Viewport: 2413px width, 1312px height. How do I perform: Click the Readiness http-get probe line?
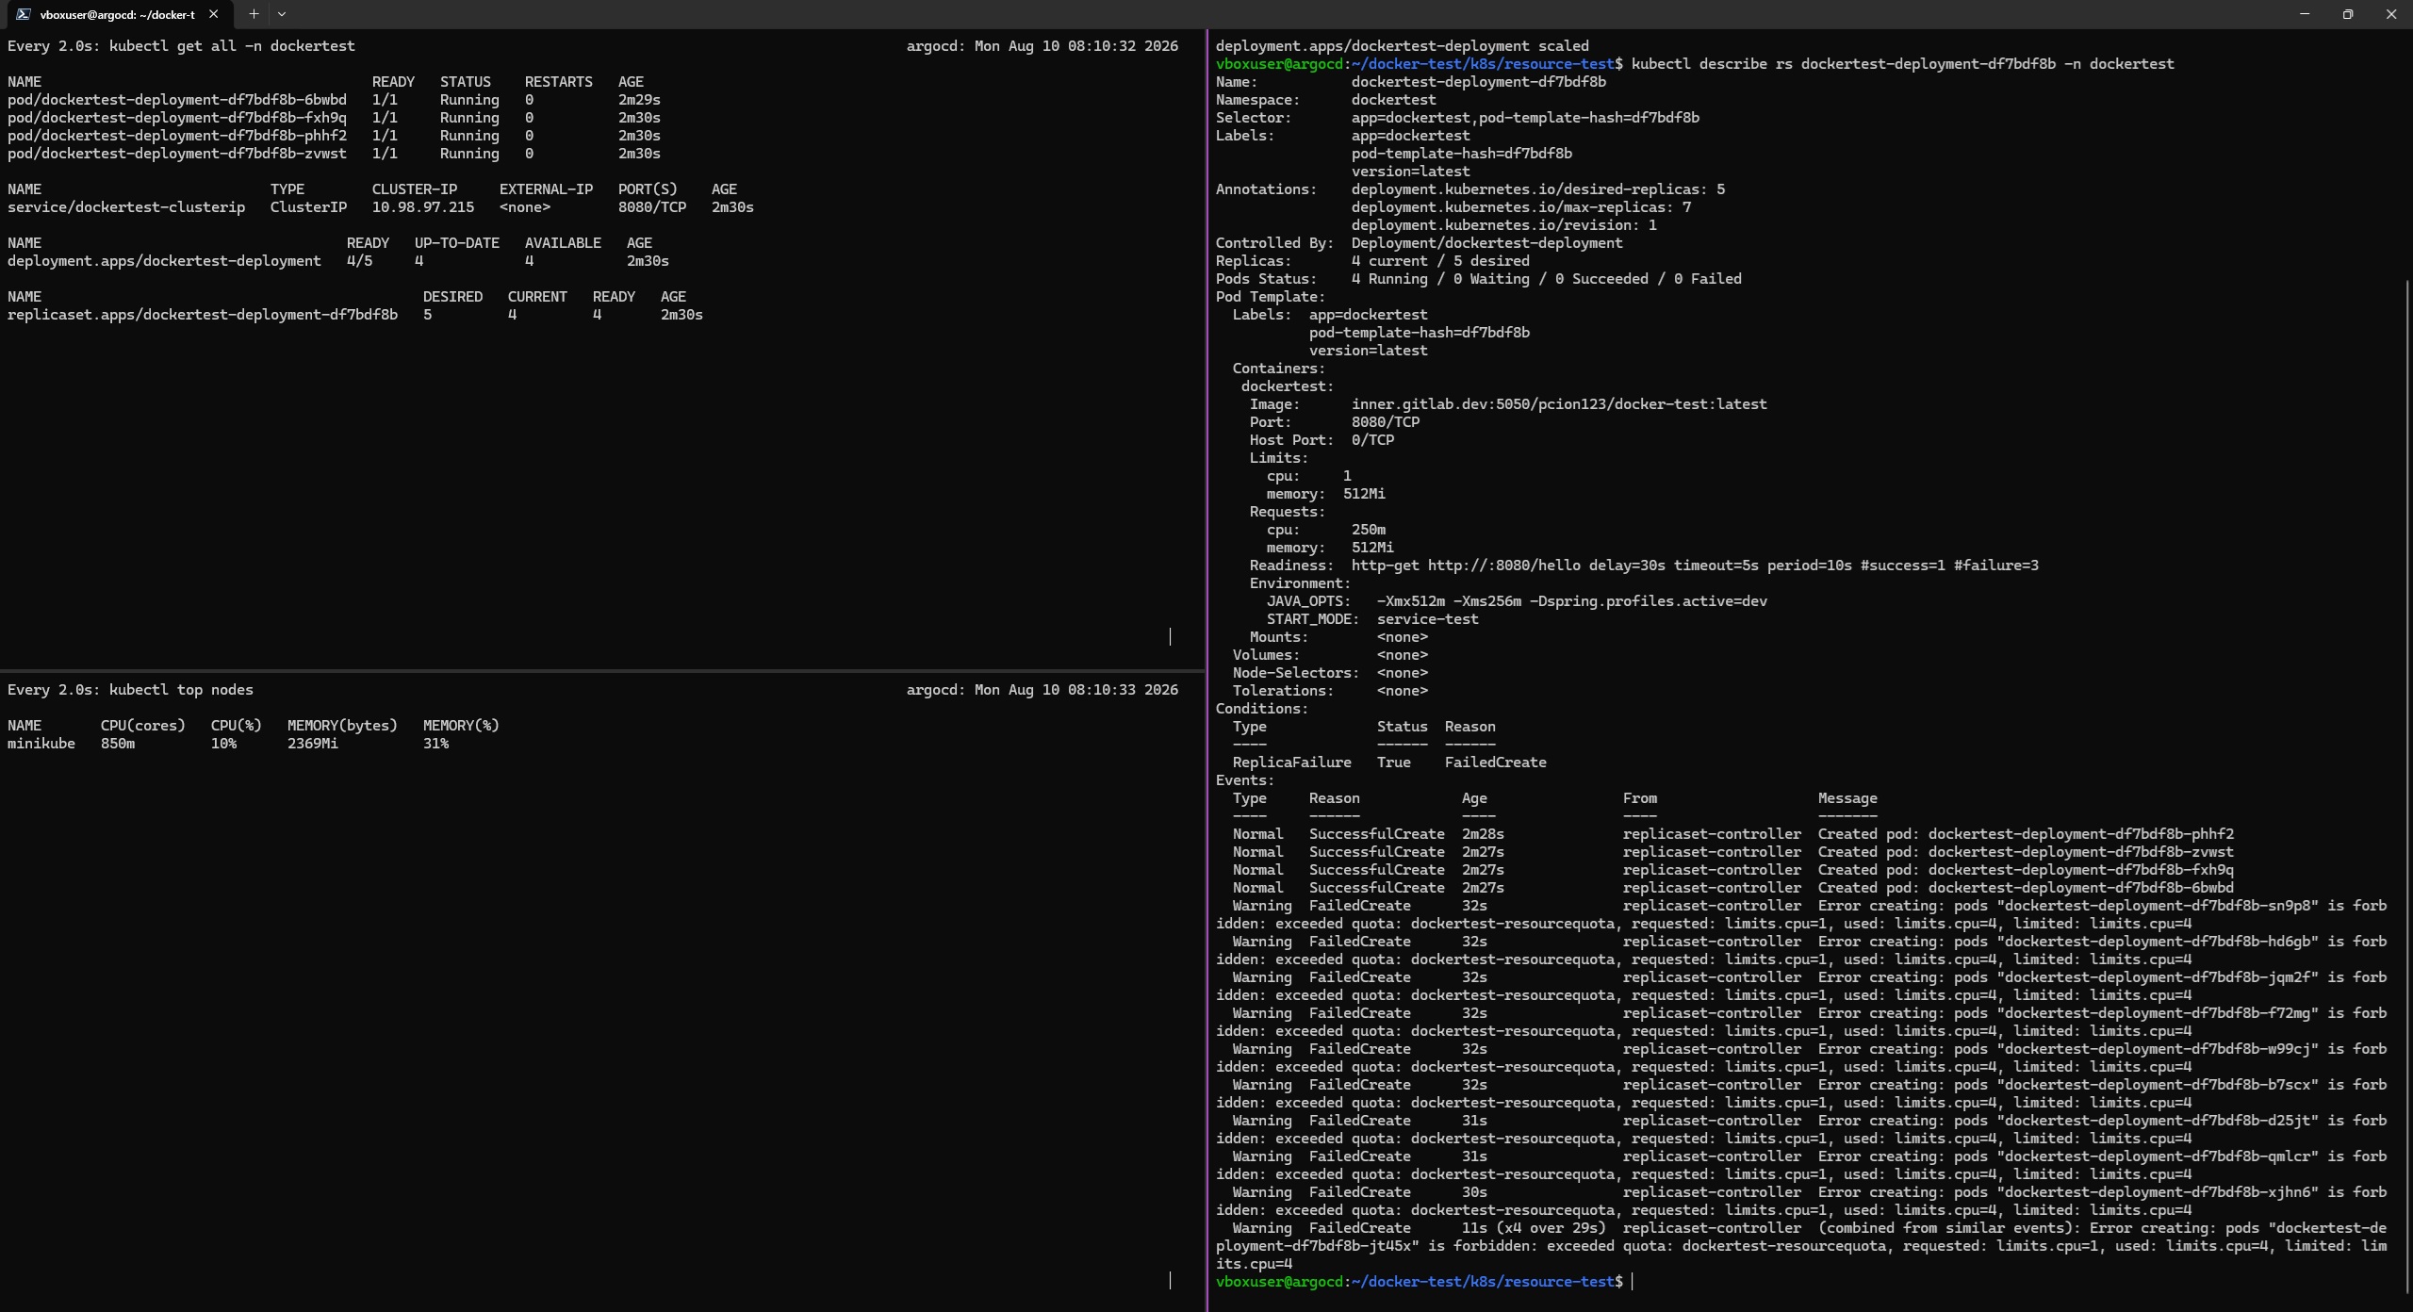click(1644, 566)
